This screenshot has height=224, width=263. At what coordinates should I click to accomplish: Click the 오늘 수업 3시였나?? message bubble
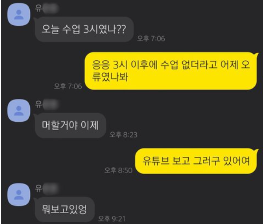tap(84, 29)
